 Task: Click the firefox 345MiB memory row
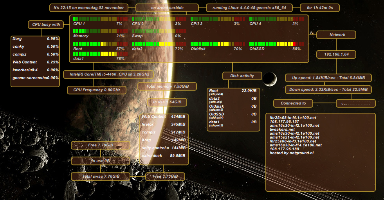click(163, 124)
